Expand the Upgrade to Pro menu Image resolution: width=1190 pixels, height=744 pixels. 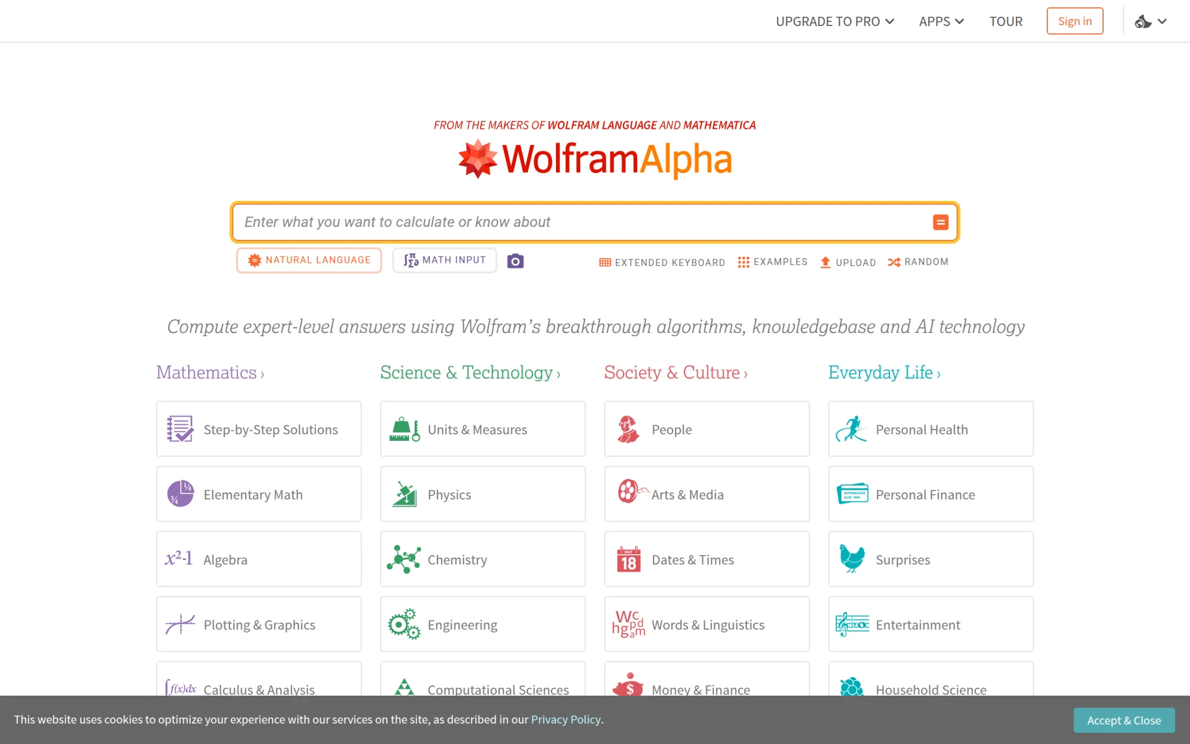(x=834, y=22)
